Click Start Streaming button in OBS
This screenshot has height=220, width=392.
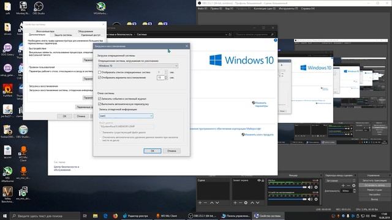click(x=374, y=180)
